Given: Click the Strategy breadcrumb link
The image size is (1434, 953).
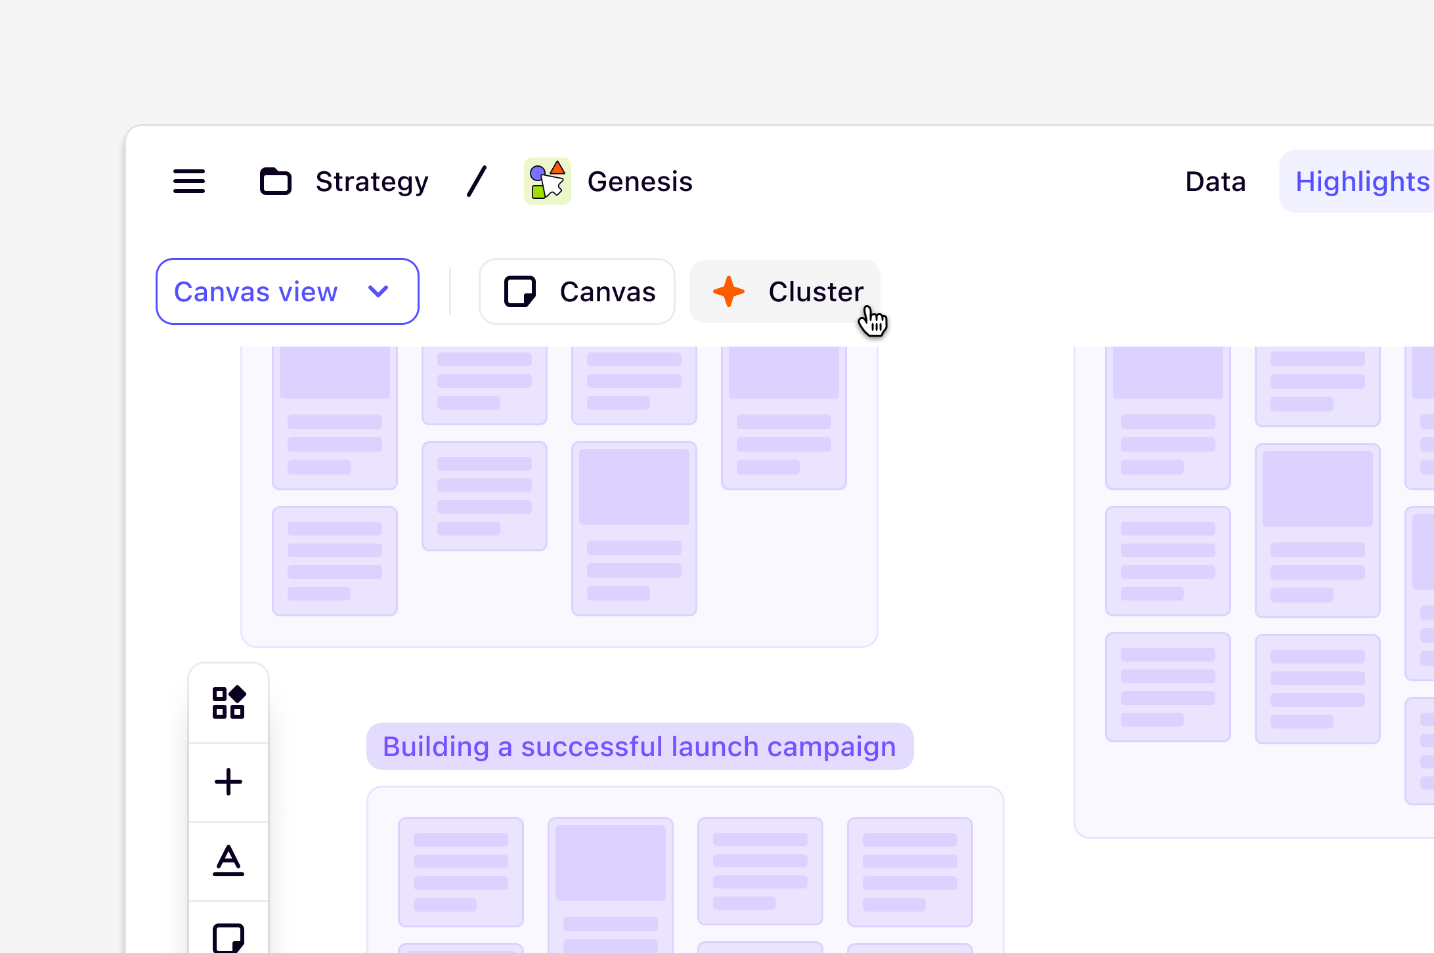Looking at the screenshot, I should (372, 181).
